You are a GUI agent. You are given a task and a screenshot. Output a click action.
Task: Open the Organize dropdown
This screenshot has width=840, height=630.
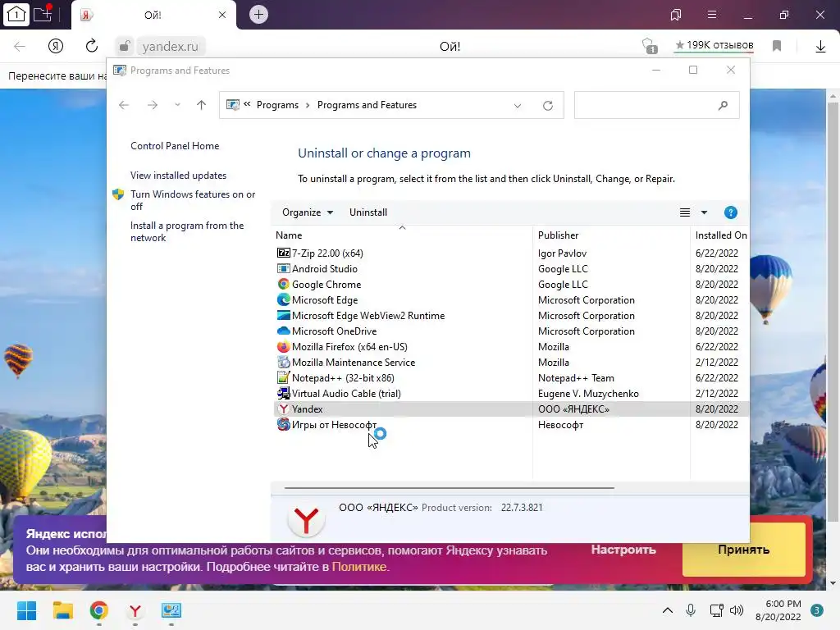[308, 212]
